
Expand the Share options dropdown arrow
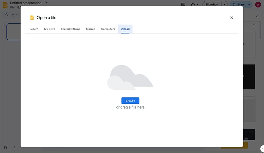click(x=249, y=5)
